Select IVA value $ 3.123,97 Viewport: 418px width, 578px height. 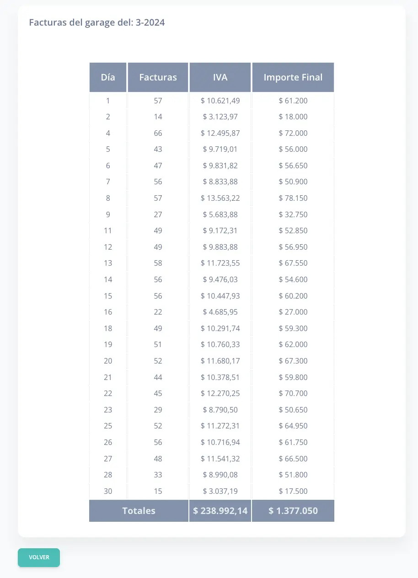pyautogui.click(x=220, y=117)
